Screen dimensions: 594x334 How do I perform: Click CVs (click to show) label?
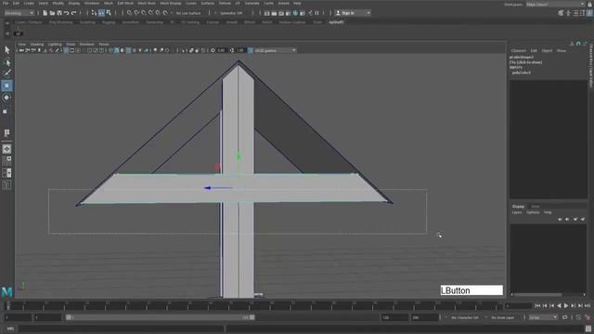coord(526,62)
